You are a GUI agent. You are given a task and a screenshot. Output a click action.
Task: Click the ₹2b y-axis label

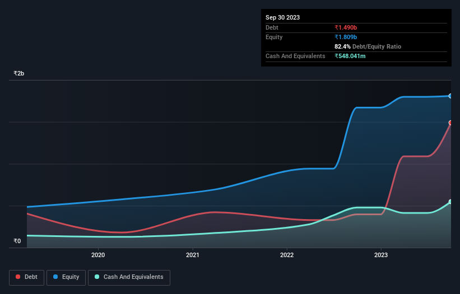pos(19,73)
